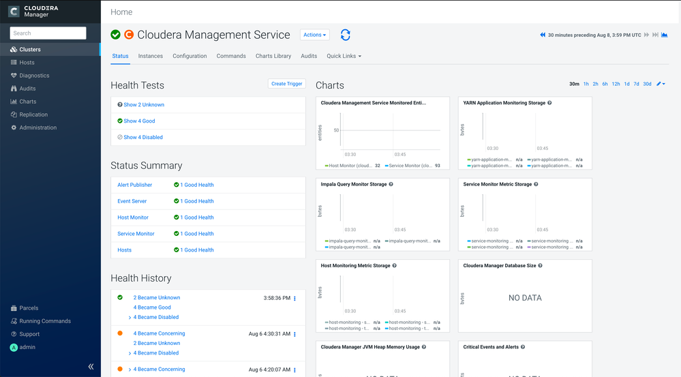The image size is (681, 377).
Task: Collapse the sidebar with double chevron icon
Action: [x=91, y=367]
